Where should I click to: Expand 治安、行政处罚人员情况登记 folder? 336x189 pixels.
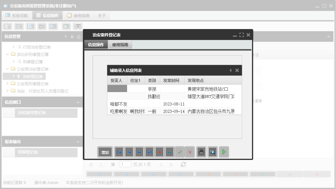tap(8, 91)
